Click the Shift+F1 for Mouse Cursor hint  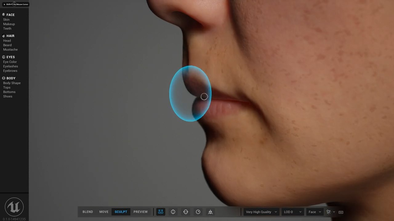pos(15,4)
